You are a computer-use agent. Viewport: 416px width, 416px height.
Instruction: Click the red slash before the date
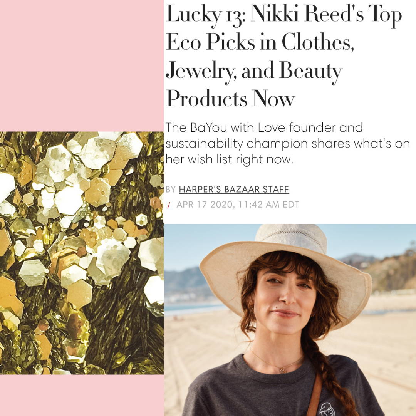point(168,205)
